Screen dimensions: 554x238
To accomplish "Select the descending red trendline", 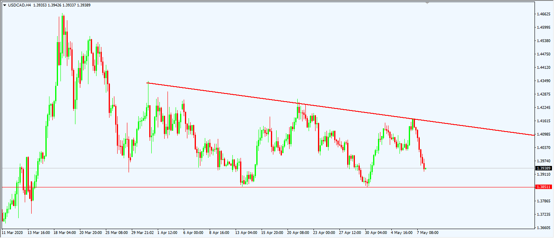I will coord(340,109).
